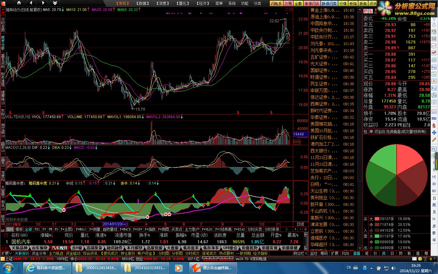This screenshot has width=438, height=274.
Task: Click the 国机汽车 stock row
Action: coord(152,242)
